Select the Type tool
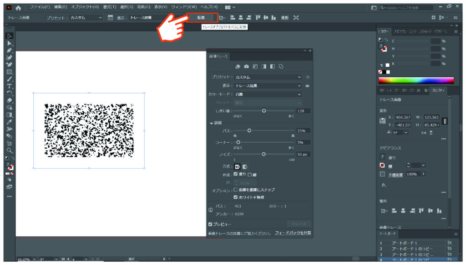This screenshot has height=265, width=466. pyautogui.click(x=9, y=86)
